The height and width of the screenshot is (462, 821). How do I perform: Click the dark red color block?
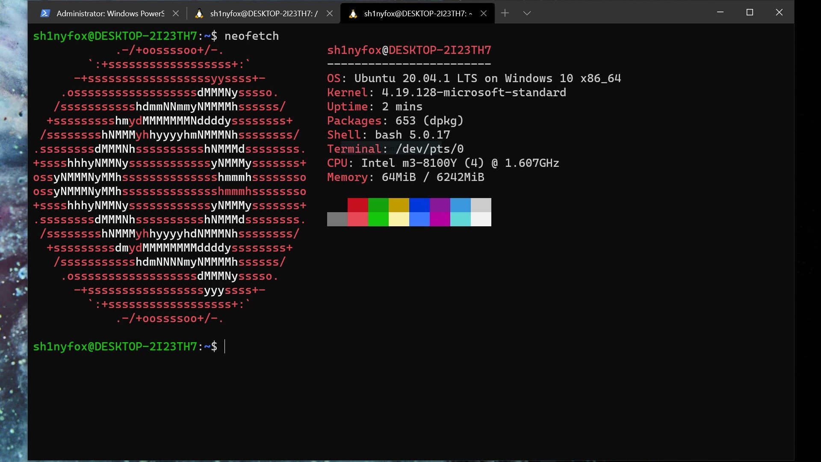coord(357,205)
